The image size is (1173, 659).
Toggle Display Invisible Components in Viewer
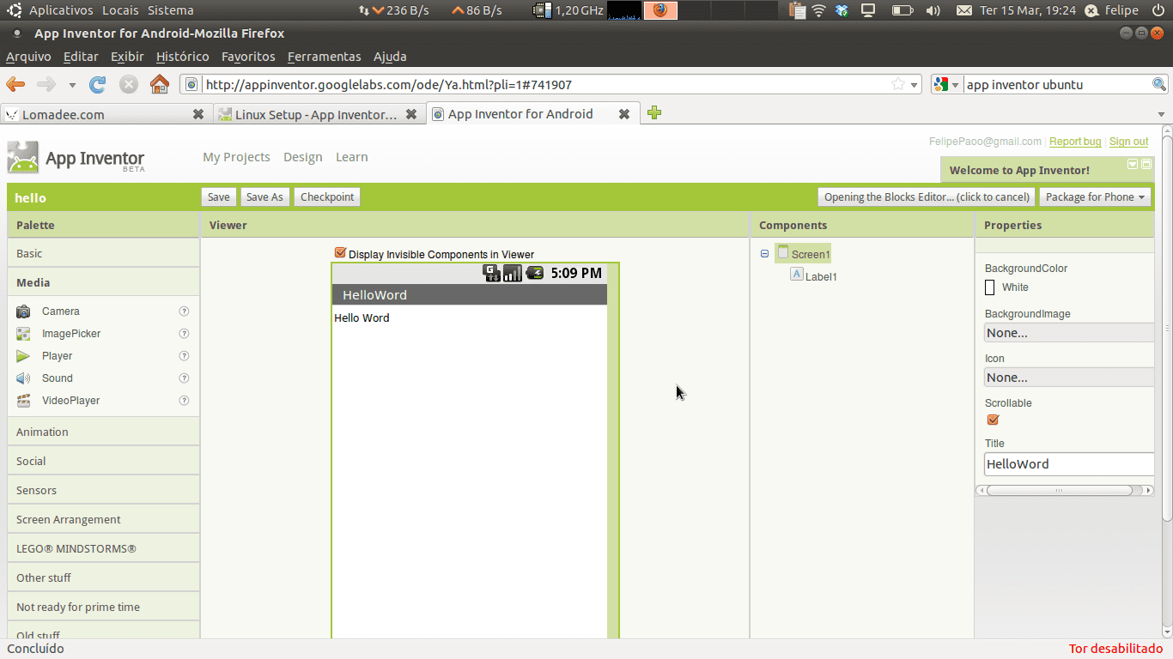tap(340, 253)
